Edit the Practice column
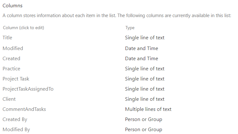Viewport: 238px width, 134px height. coord(11,69)
